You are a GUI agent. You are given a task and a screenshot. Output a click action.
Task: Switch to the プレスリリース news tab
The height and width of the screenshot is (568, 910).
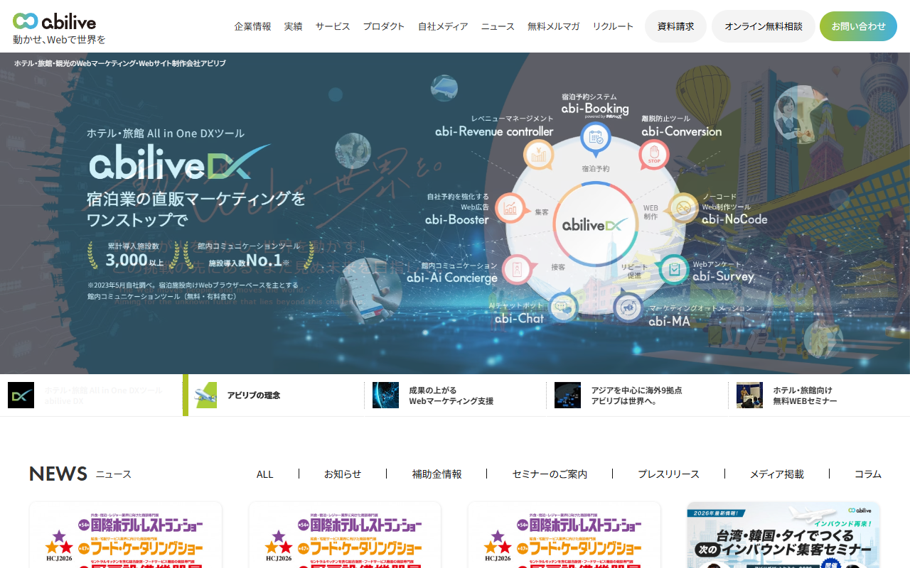point(668,474)
